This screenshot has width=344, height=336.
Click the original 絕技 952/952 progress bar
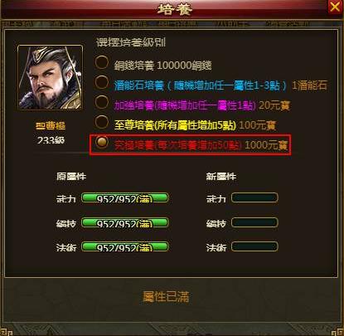pyautogui.click(x=124, y=223)
